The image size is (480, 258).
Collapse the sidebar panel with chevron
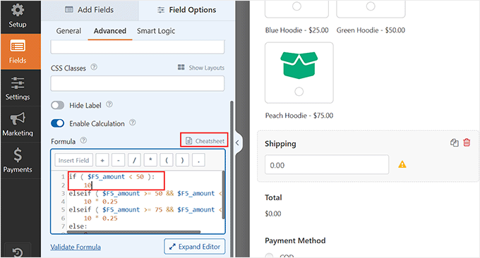pos(238,143)
